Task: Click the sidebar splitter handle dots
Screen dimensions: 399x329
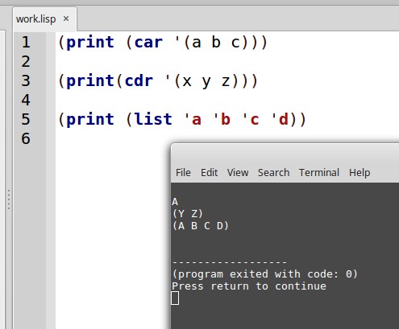Action: [x=9, y=199]
